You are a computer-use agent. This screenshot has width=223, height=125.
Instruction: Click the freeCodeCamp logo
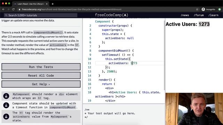(111, 15)
